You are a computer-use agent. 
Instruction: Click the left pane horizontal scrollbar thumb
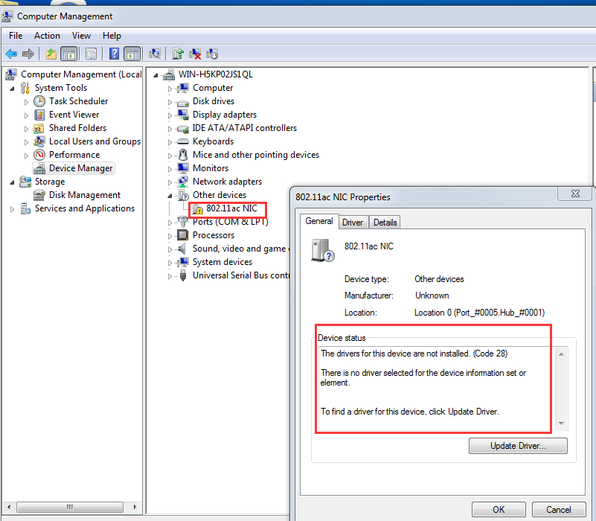tap(70, 507)
